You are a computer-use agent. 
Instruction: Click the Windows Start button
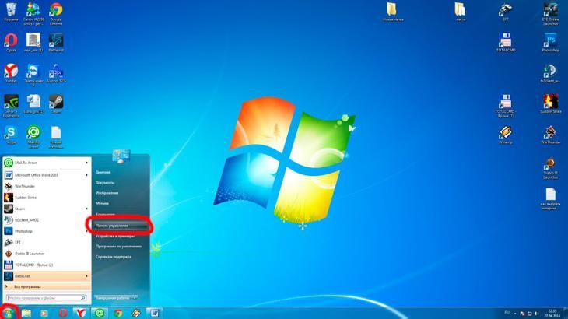point(8,314)
